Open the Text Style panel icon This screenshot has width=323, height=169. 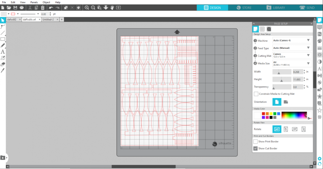(x=320, y=69)
